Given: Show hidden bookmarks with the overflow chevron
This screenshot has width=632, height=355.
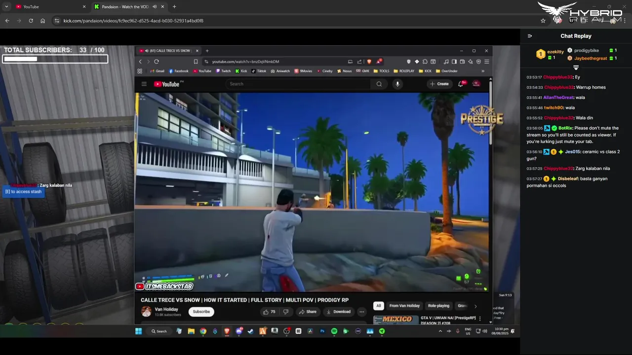Looking at the screenshot, I should [x=482, y=71].
